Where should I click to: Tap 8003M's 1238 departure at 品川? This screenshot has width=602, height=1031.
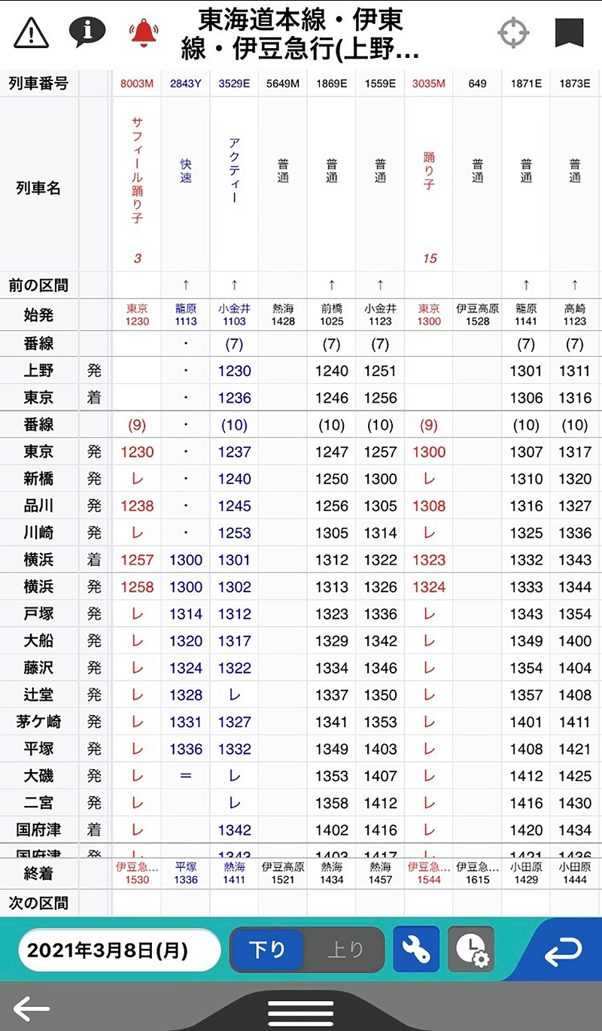tap(137, 506)
